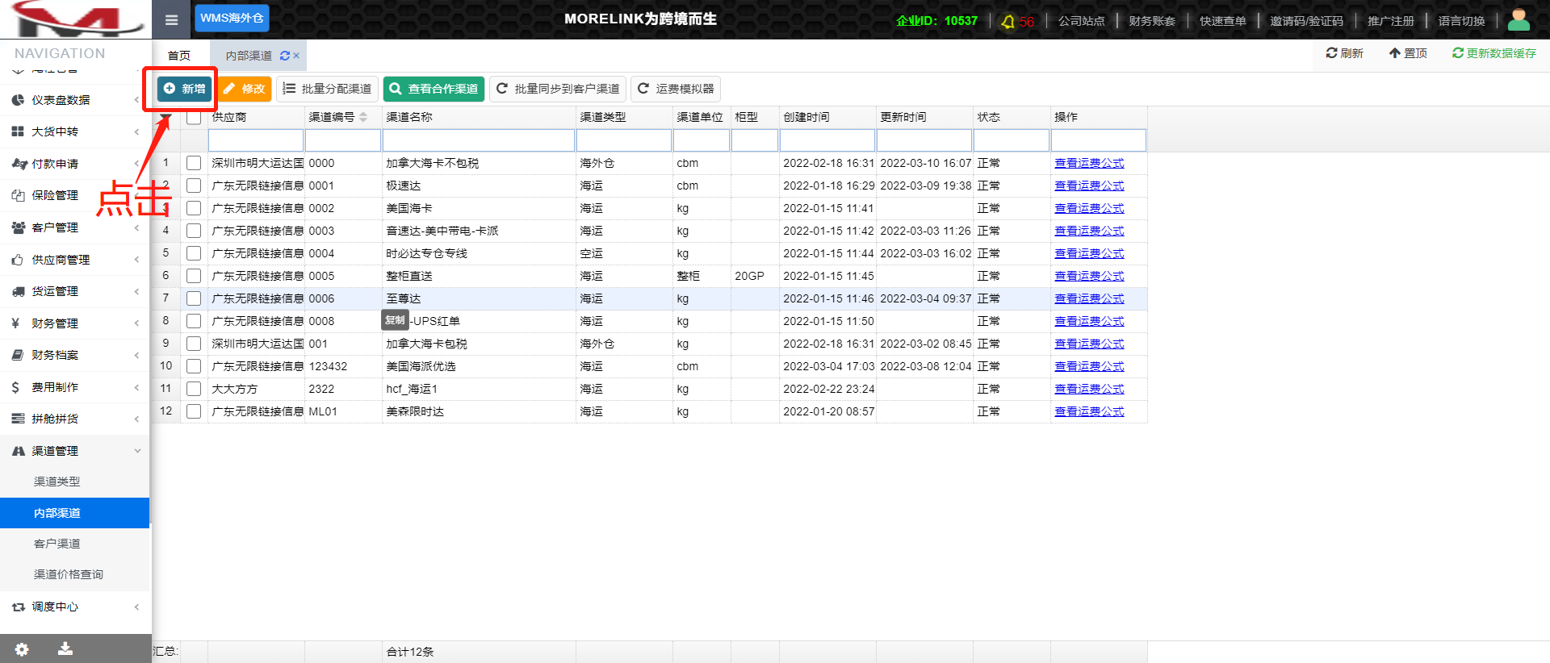Click the notification bell icon
1550x663 pixels.
1007,22
